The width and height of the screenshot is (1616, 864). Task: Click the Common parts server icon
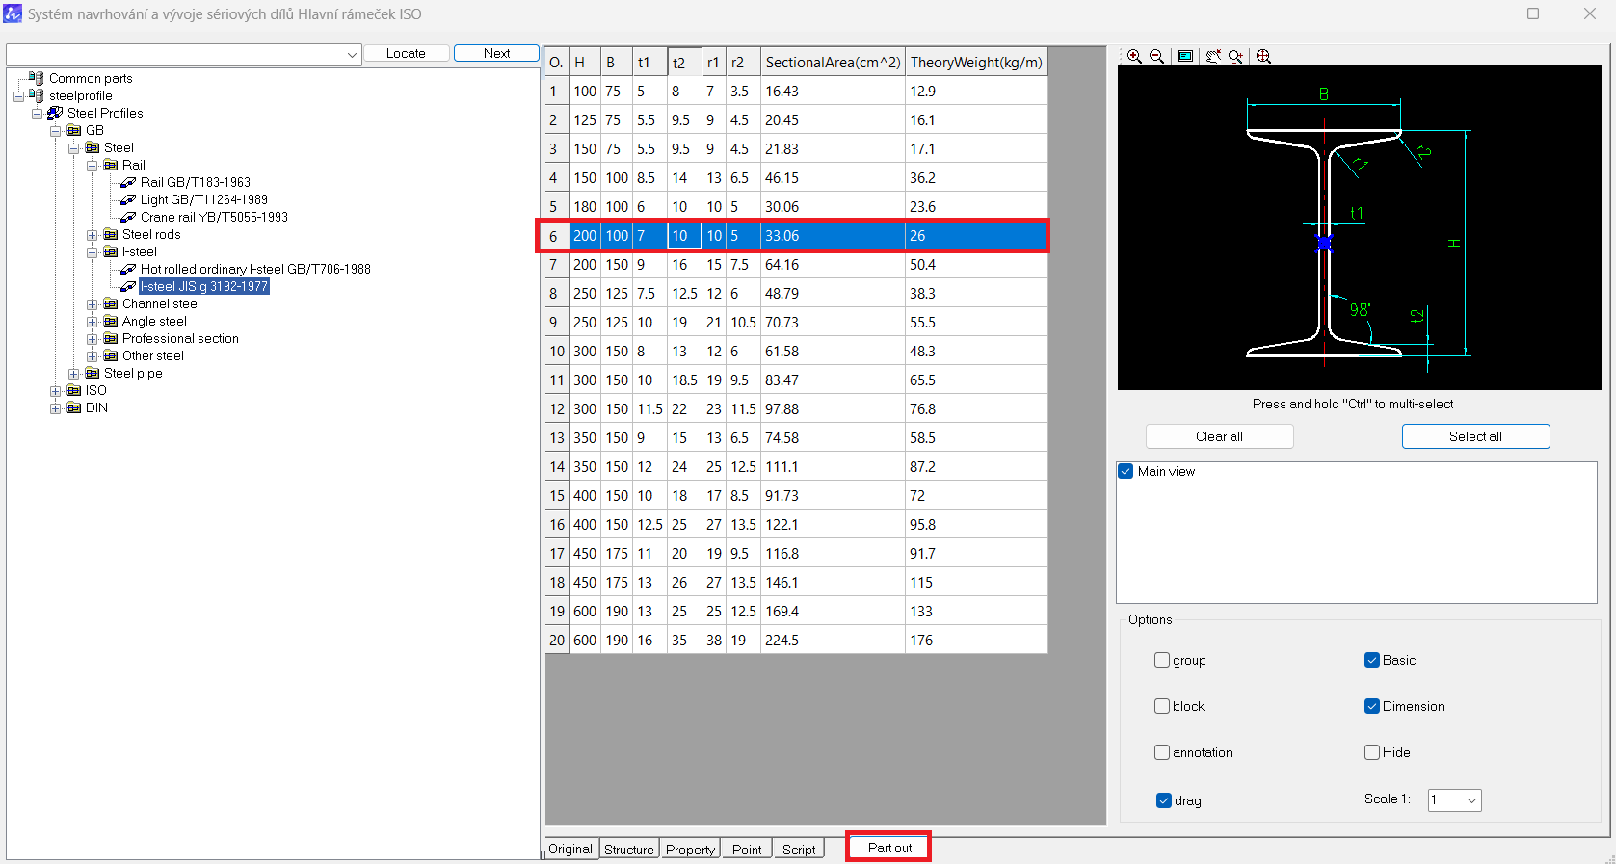[37, 78]
